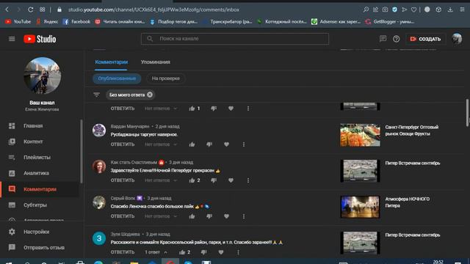Open more options for Вардан Манучарян's comment
The image size is (470, 264).
pyautogui.click(x=244, y=144)
